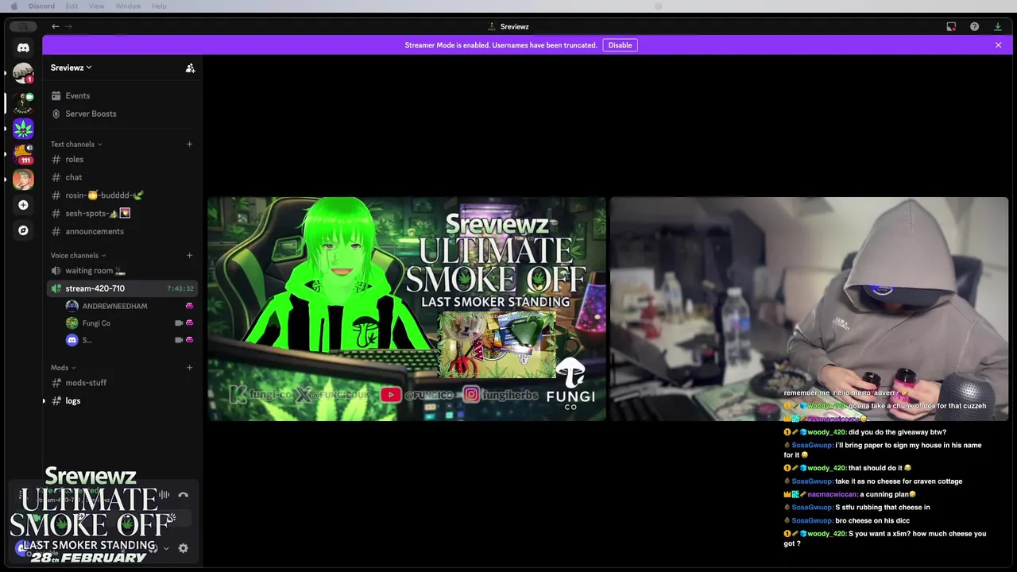This screenshot has width=1017, height=572.
Task: Open Discord home direct messages
Action: coord(23,48)
